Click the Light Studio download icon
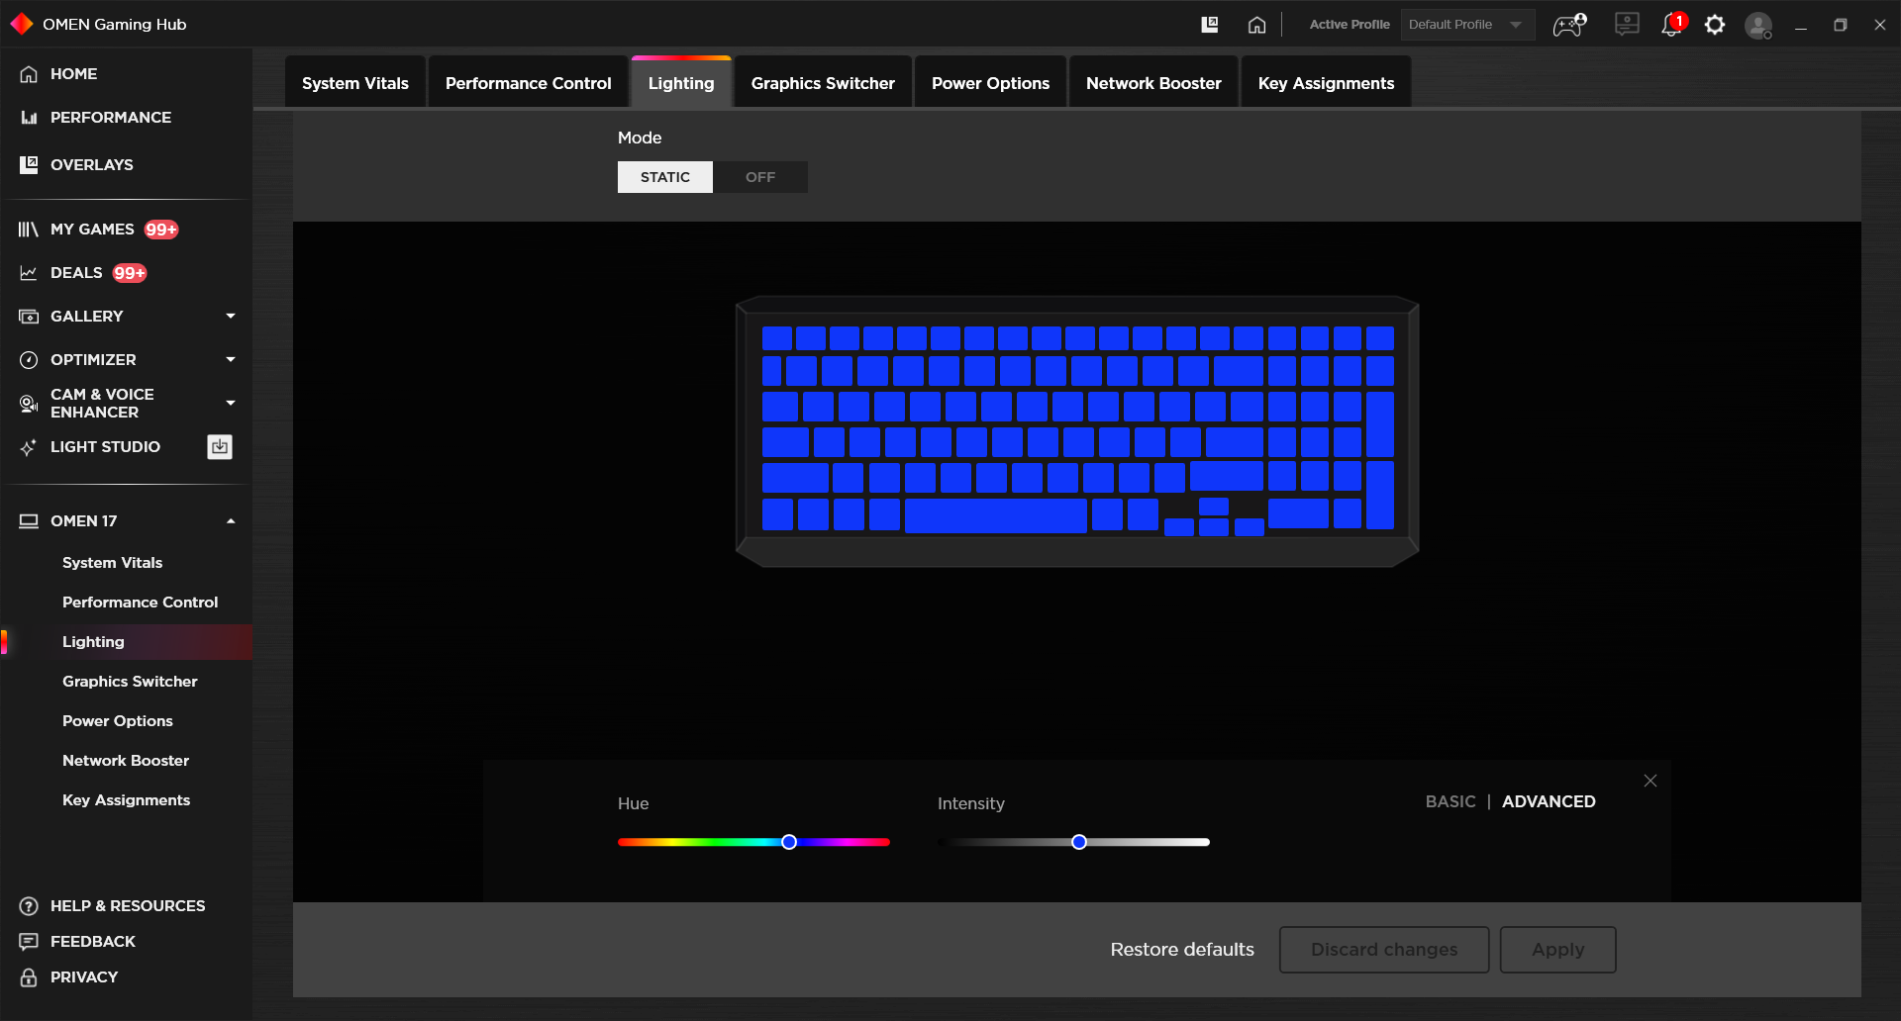This screenshot has width=1901, height=1021. [x=220, y=447]
